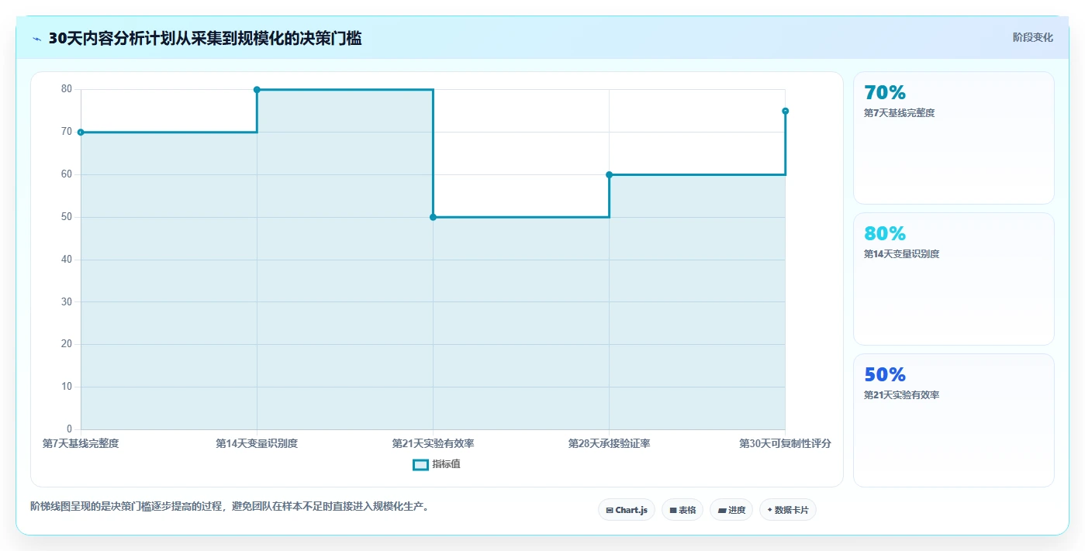Click the 50% value in third card
1085x551 pixels.
pyautogui.click(x=885, y=374)
